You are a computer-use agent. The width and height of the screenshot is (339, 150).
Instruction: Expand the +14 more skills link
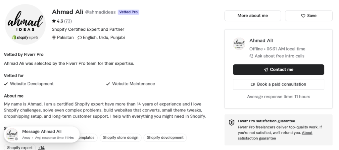41,148
